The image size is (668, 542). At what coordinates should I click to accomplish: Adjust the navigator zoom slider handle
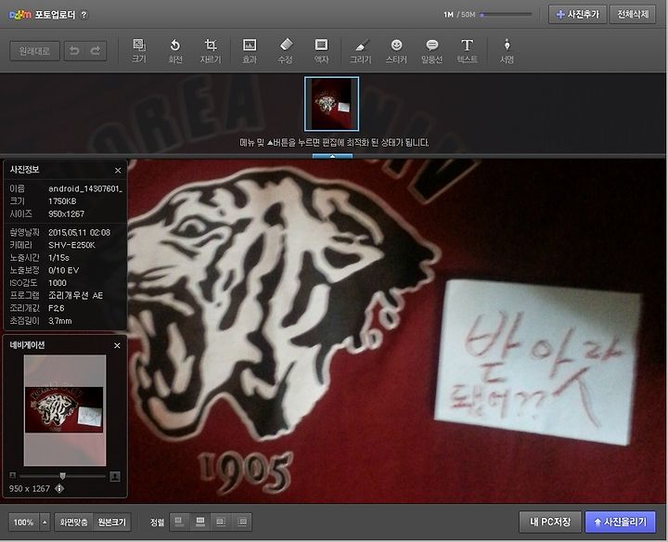63,475
